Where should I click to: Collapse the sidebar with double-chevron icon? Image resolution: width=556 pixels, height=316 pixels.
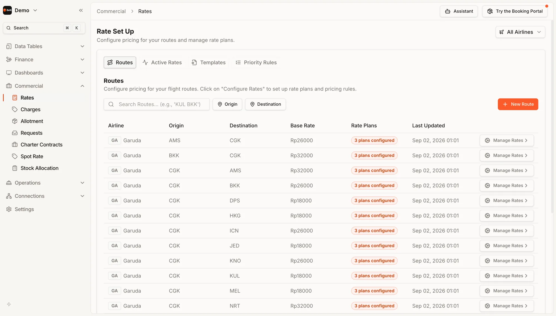click(81, 10)
